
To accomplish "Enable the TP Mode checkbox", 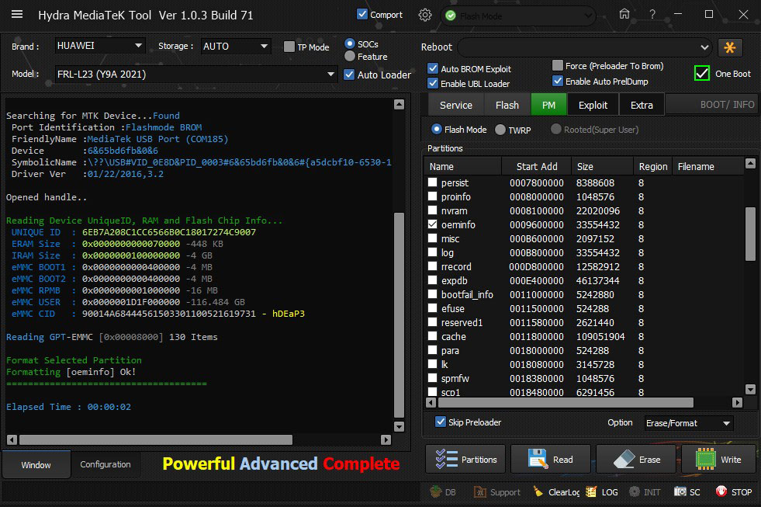I will tap(289, 47).
